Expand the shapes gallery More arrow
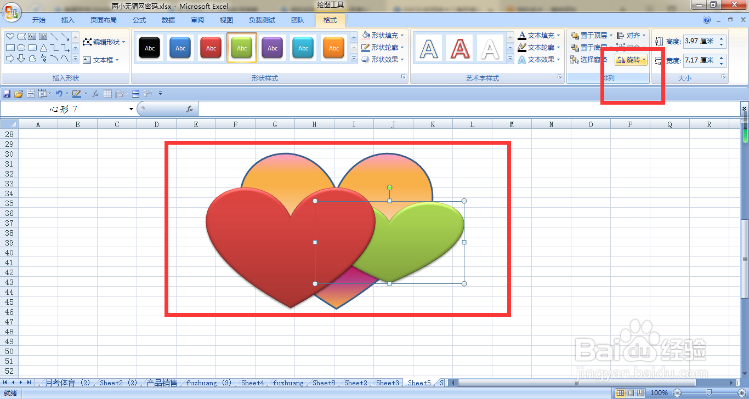Screen dimensions: 749x399 [75, 59]
